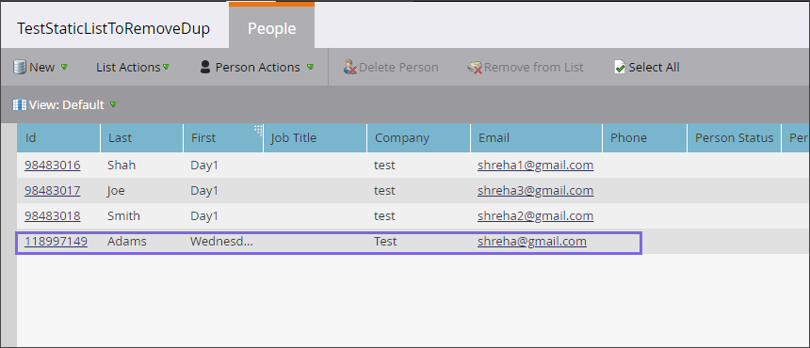Viewport: 810px width, 348px height.
Task: Click the grid icon beside View: Default
Action: pyautogui.click(x=20, y=104)
